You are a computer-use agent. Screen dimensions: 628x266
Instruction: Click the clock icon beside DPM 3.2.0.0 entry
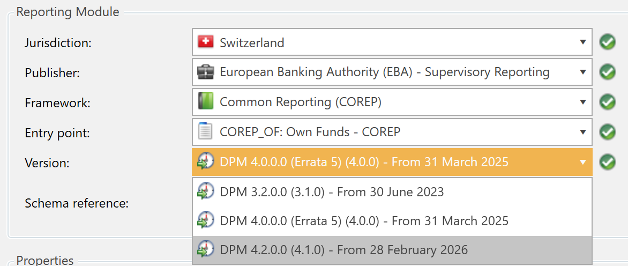205,192
